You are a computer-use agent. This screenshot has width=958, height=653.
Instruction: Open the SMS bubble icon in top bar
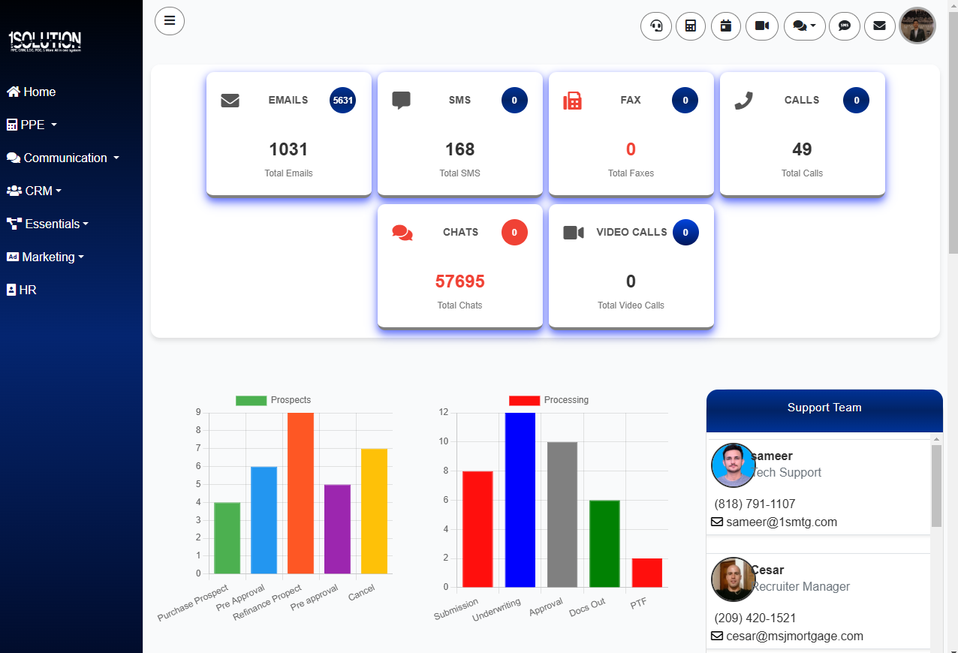coord(845,26)
